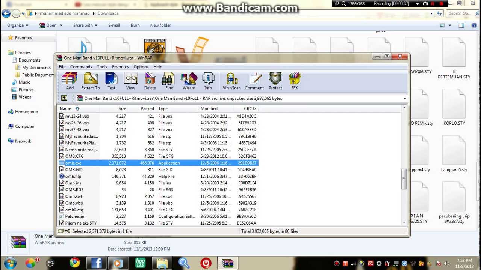Click the Comment icon
The image size is (481, 270).
tap(254, 81)
